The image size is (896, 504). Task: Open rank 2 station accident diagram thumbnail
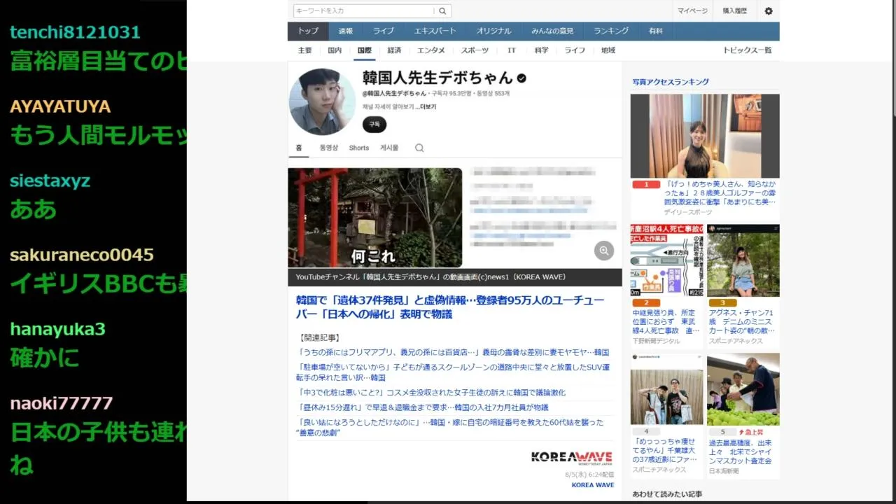pos(667,261)
